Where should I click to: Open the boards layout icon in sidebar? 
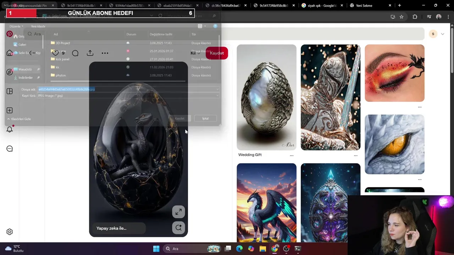coord(10,91)
